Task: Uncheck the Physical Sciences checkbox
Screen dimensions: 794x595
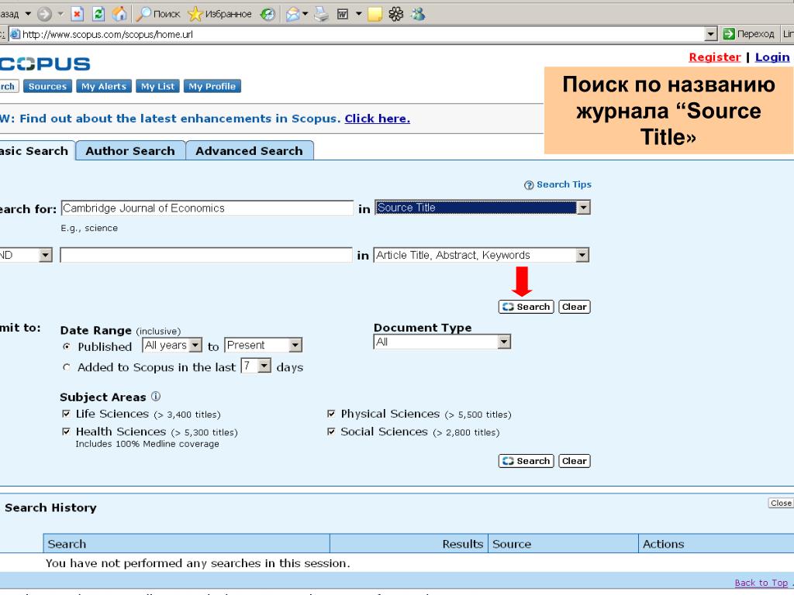Action: coord(331,414)
